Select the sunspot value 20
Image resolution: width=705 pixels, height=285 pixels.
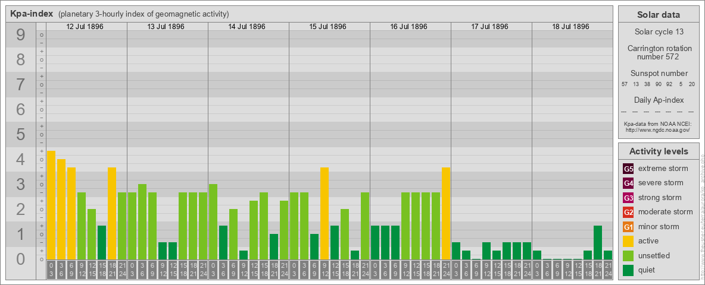691,84
